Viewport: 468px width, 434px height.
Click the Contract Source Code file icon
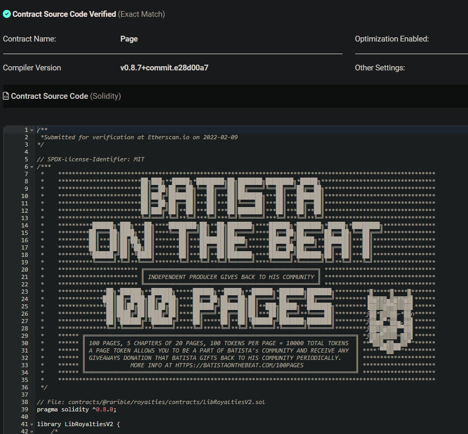tap(6, 96)
